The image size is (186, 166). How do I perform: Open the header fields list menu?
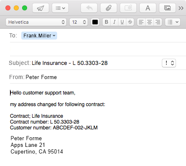coord(60,8)
